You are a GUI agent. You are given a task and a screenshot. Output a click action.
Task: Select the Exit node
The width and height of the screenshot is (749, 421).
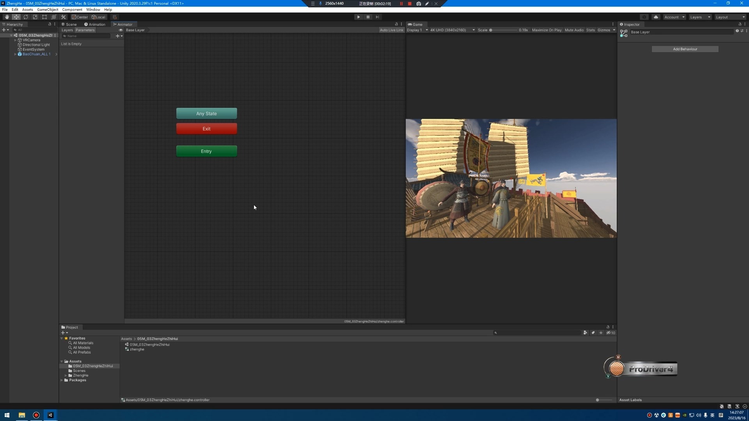pos(206,129)
